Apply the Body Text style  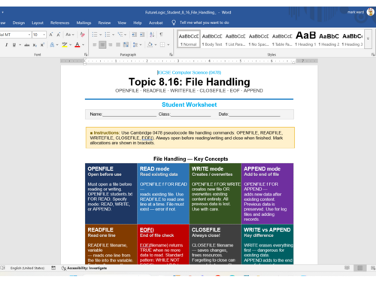point(212,39)
